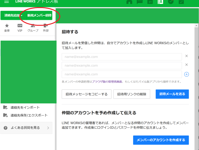Go to Home via house icon
The height and width of the screenshot is (150, 199).
129,2
